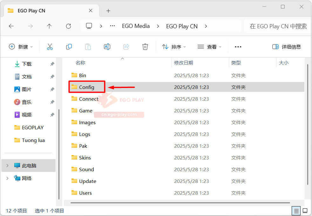This screenshot has width=312, height=216.
Task: Expand breadcrumb chevron after EGO Media
Action: [158, 26]
